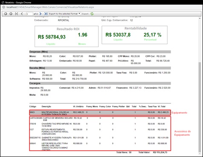The width and height of the screenshot is (203, 157).
Task: Click the RPORTAL Embarcado value
Action: [64, 20]
